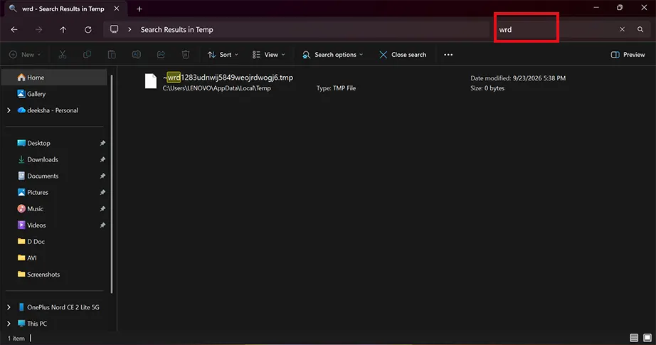
Task: Switch to details view in status bar
Action: (634, 338)
